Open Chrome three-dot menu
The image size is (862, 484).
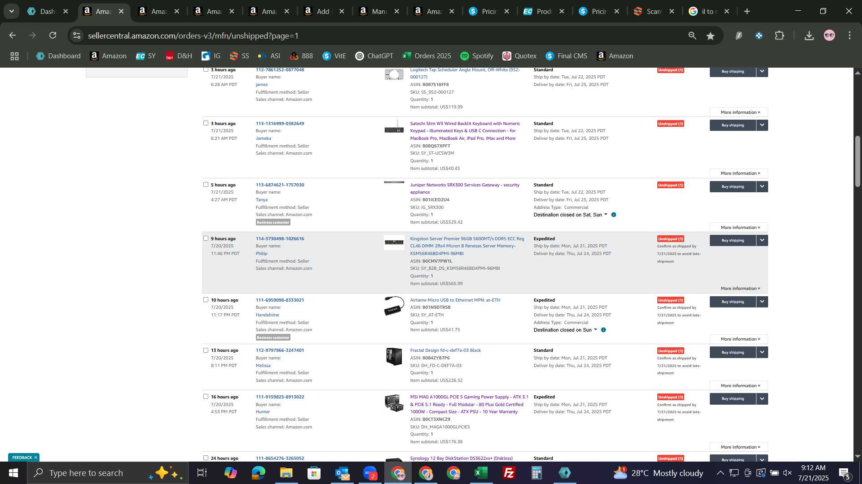(849, 36)
